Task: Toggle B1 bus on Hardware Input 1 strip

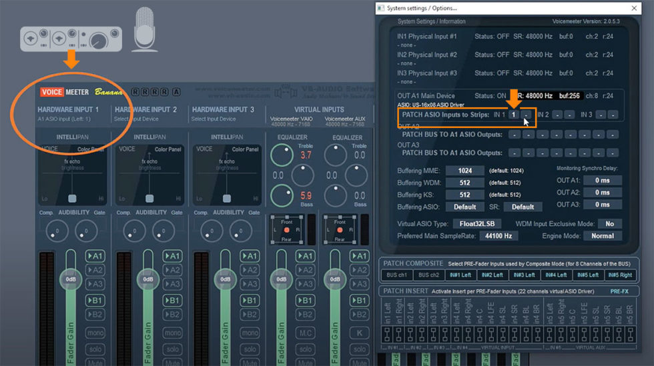Action: (x=95, y=300)
